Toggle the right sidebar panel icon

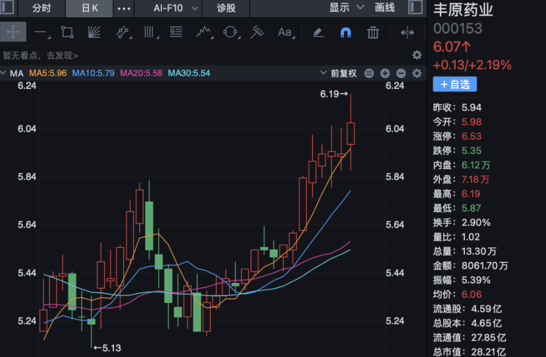(x=415, y=7)
